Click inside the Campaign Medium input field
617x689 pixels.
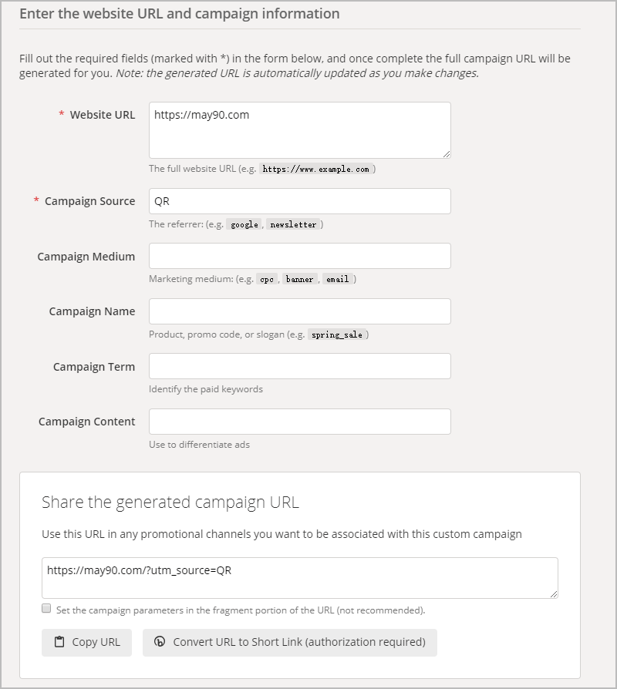point(301,256)
